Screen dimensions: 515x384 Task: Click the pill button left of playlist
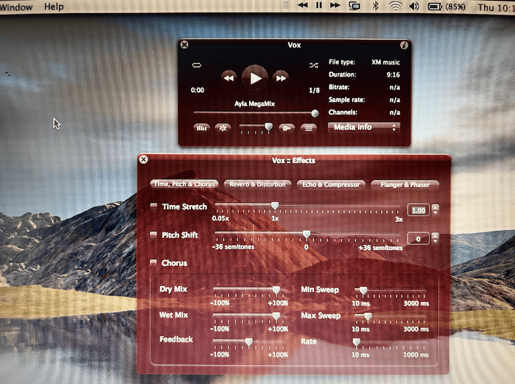(287, 128)
